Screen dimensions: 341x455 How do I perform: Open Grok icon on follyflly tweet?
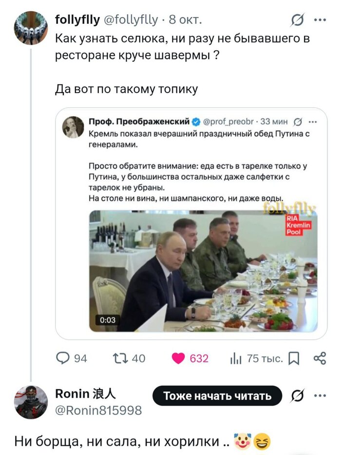[296, 20]
